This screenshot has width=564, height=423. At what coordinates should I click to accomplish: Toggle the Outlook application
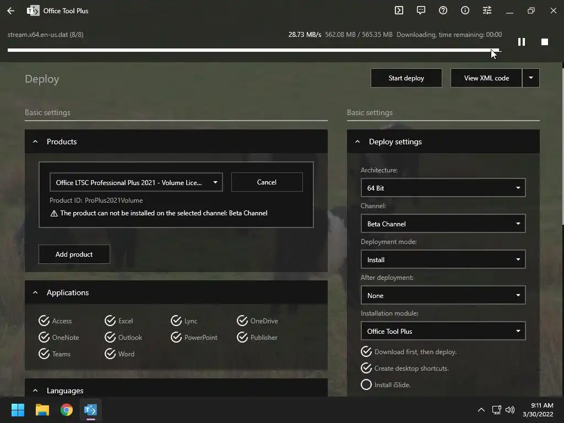pyautogui.click(x=123, y=337)
